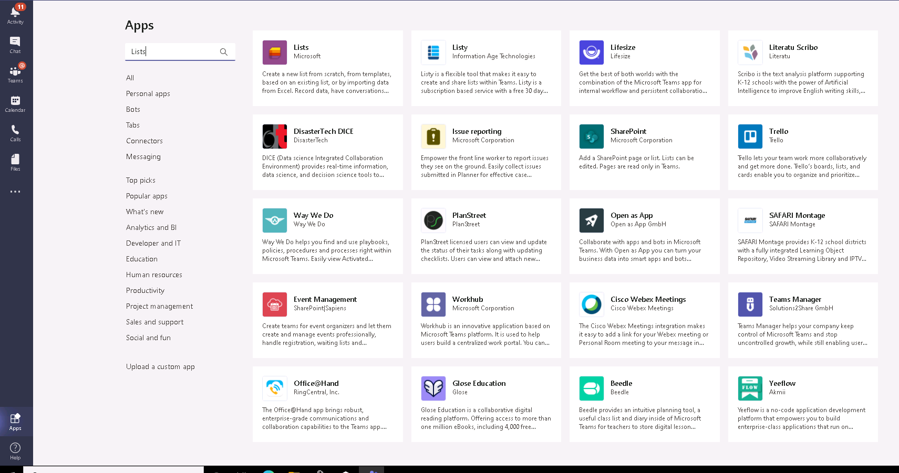Image resolution: width=899 pixels, height=473 pixels.
Task: Click the PlanStreet app icon
Action: click(433, 220)
